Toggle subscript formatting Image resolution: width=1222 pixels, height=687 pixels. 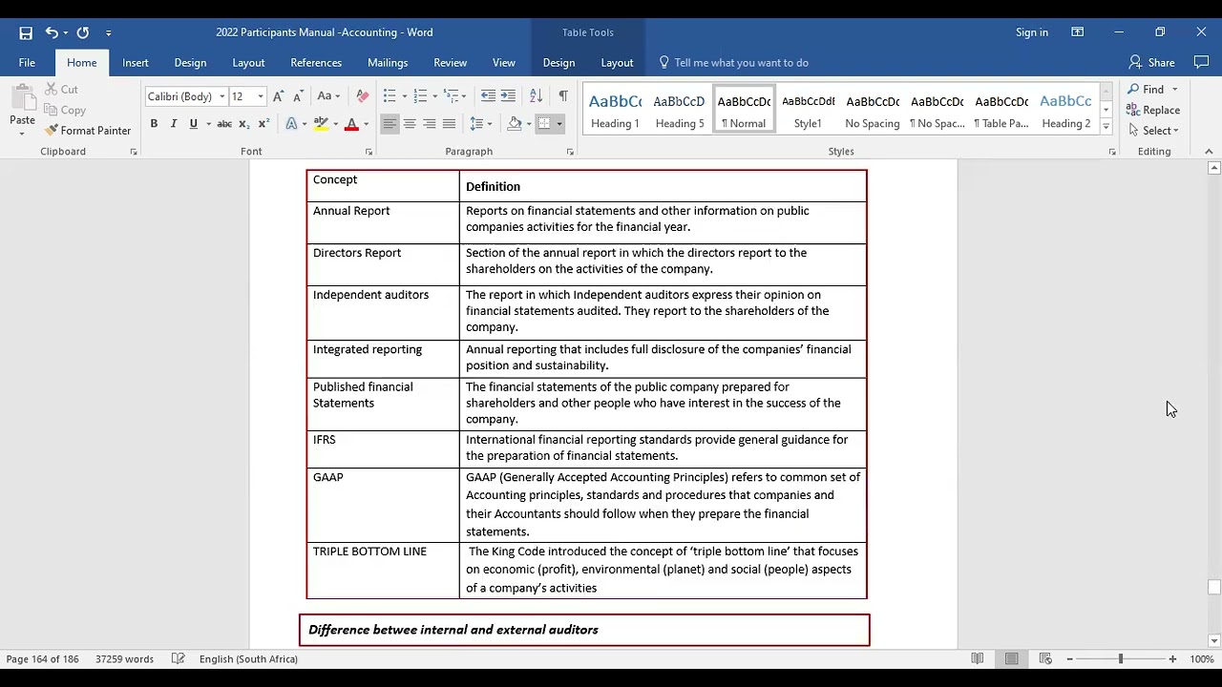pos(243,124)
